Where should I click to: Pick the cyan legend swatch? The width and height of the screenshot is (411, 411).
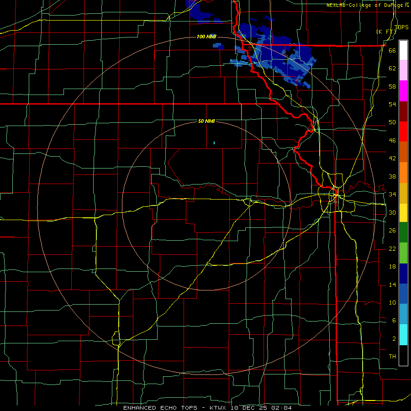403,335
